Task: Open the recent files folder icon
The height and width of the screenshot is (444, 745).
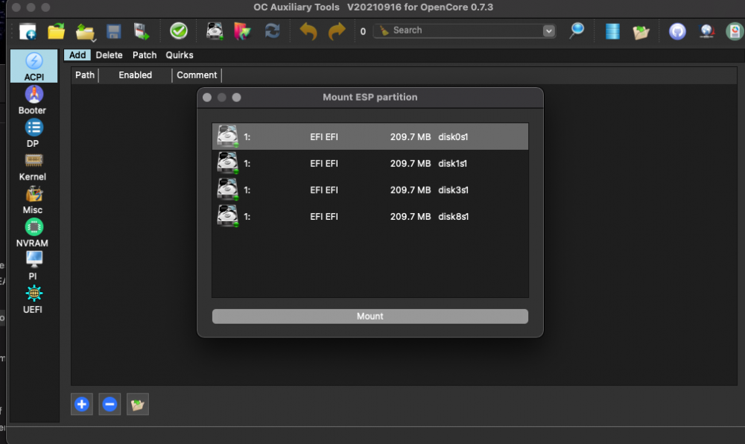Action: tap(86, 32)
